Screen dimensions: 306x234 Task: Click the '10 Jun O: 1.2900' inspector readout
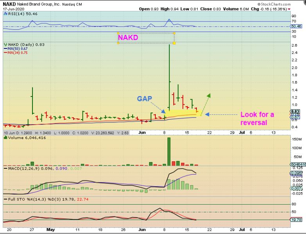(18, 133)
